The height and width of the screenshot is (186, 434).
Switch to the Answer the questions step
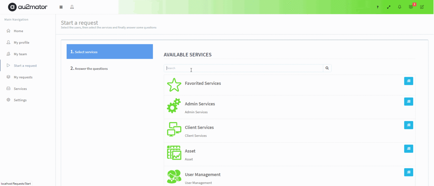tap(89, 69)
